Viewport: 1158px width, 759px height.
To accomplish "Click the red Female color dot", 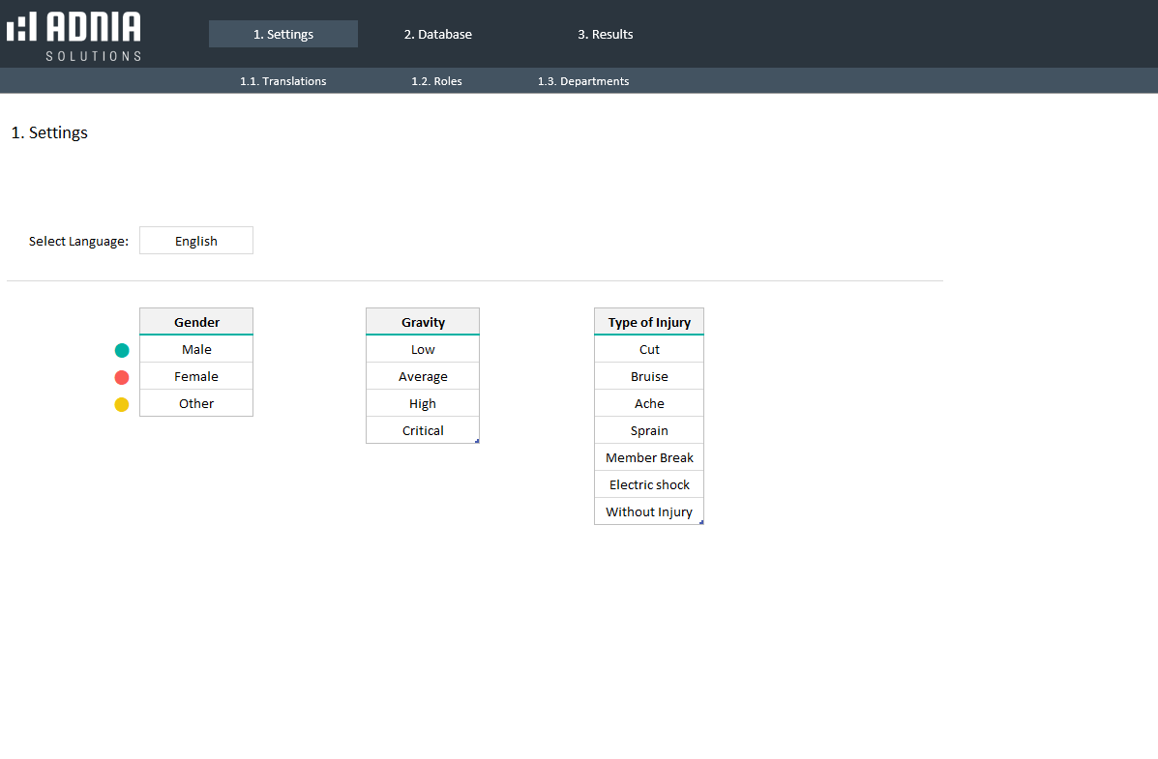I will point(122,377).
